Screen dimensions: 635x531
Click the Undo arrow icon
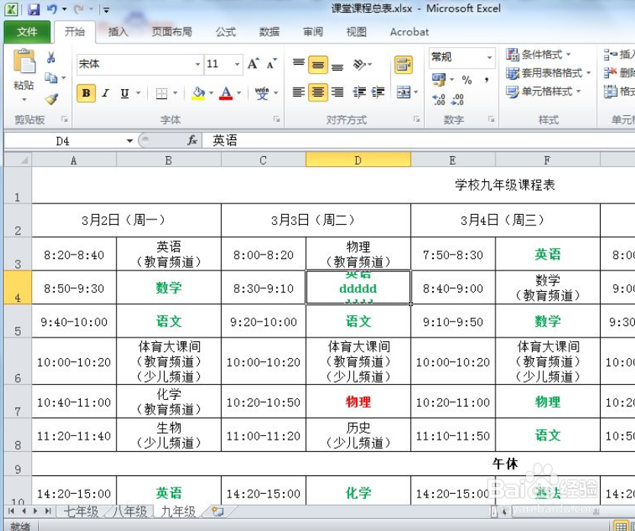53,9
